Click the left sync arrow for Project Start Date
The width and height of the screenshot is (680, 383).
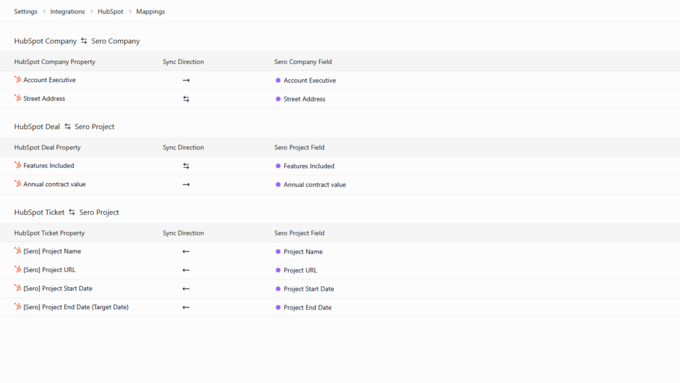tap(186, 289)
